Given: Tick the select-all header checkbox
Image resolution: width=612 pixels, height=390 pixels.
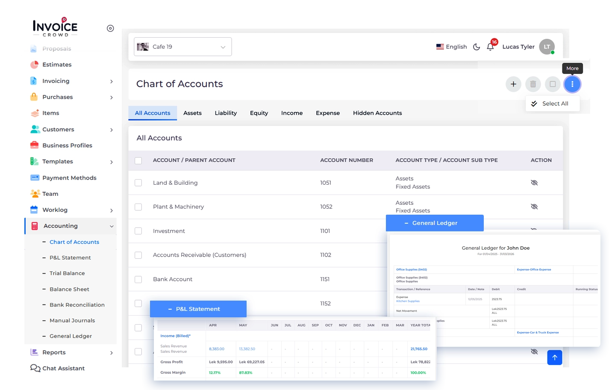Looking at the screenshot, I should pos(138,161).
